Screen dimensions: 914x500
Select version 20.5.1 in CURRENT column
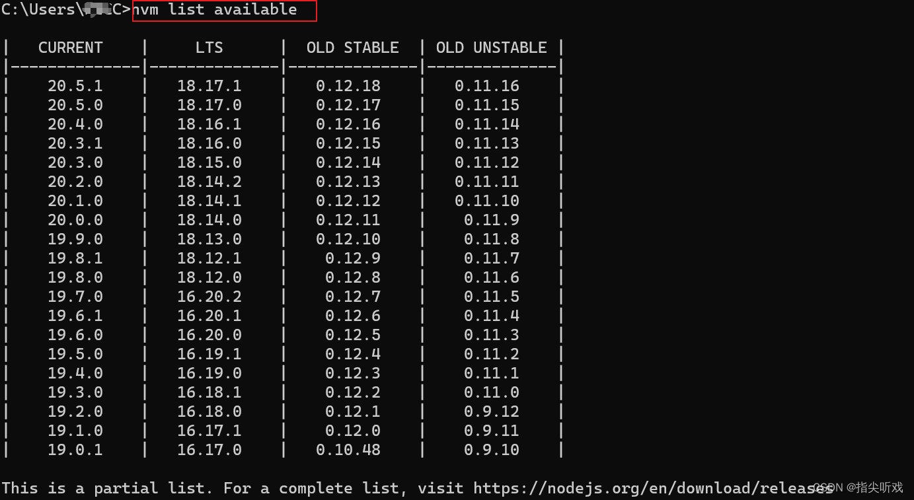point(75,87)
